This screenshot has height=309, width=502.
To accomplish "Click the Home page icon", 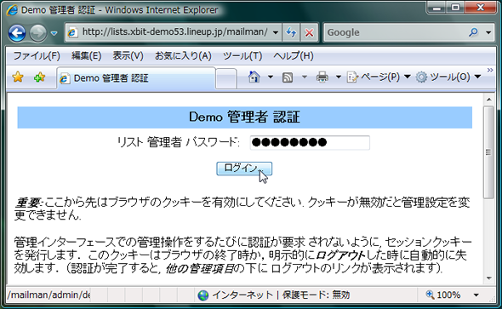I will tap(254, 77).
